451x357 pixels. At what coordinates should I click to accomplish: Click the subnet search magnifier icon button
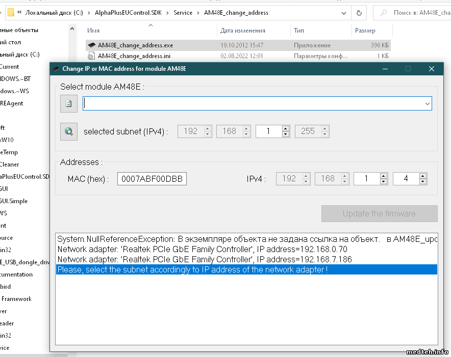(x=68, y=131)
